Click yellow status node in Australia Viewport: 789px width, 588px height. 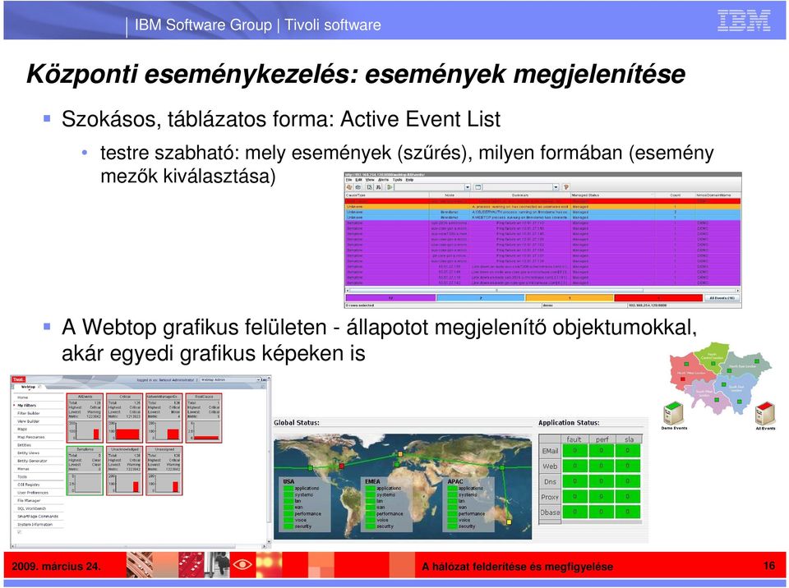click(x=509, y=522)
